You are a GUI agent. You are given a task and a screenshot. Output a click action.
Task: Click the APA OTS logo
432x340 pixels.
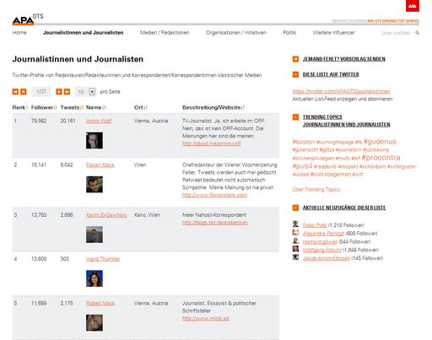pos(28,19)
